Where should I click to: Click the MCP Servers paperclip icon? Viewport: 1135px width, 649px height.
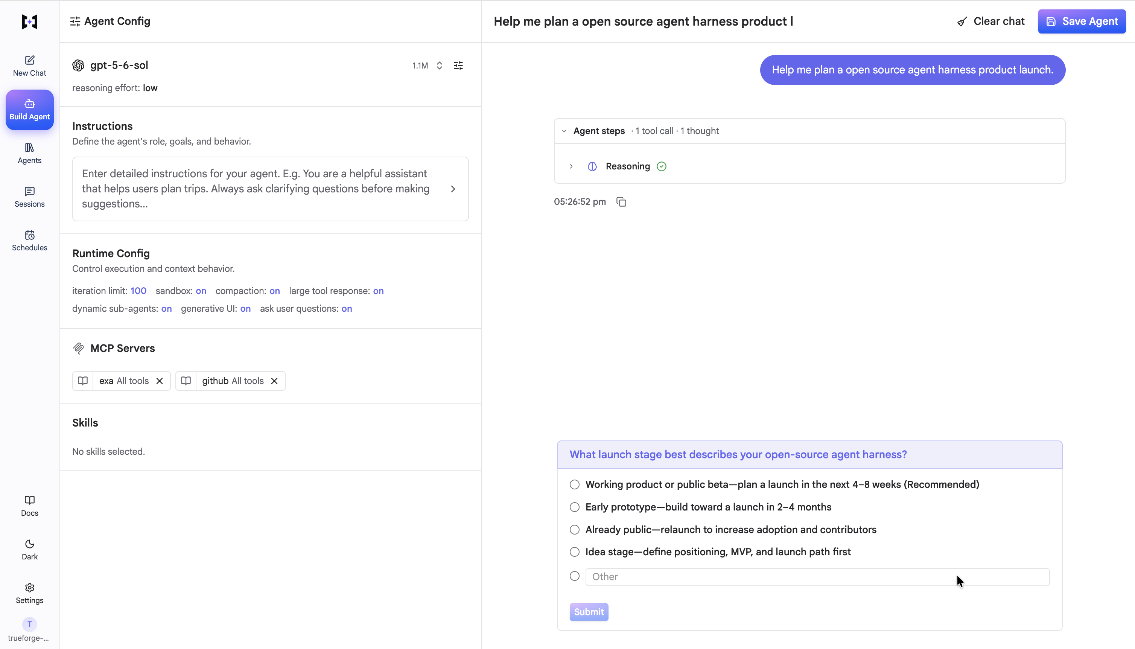tap(78, 348)
